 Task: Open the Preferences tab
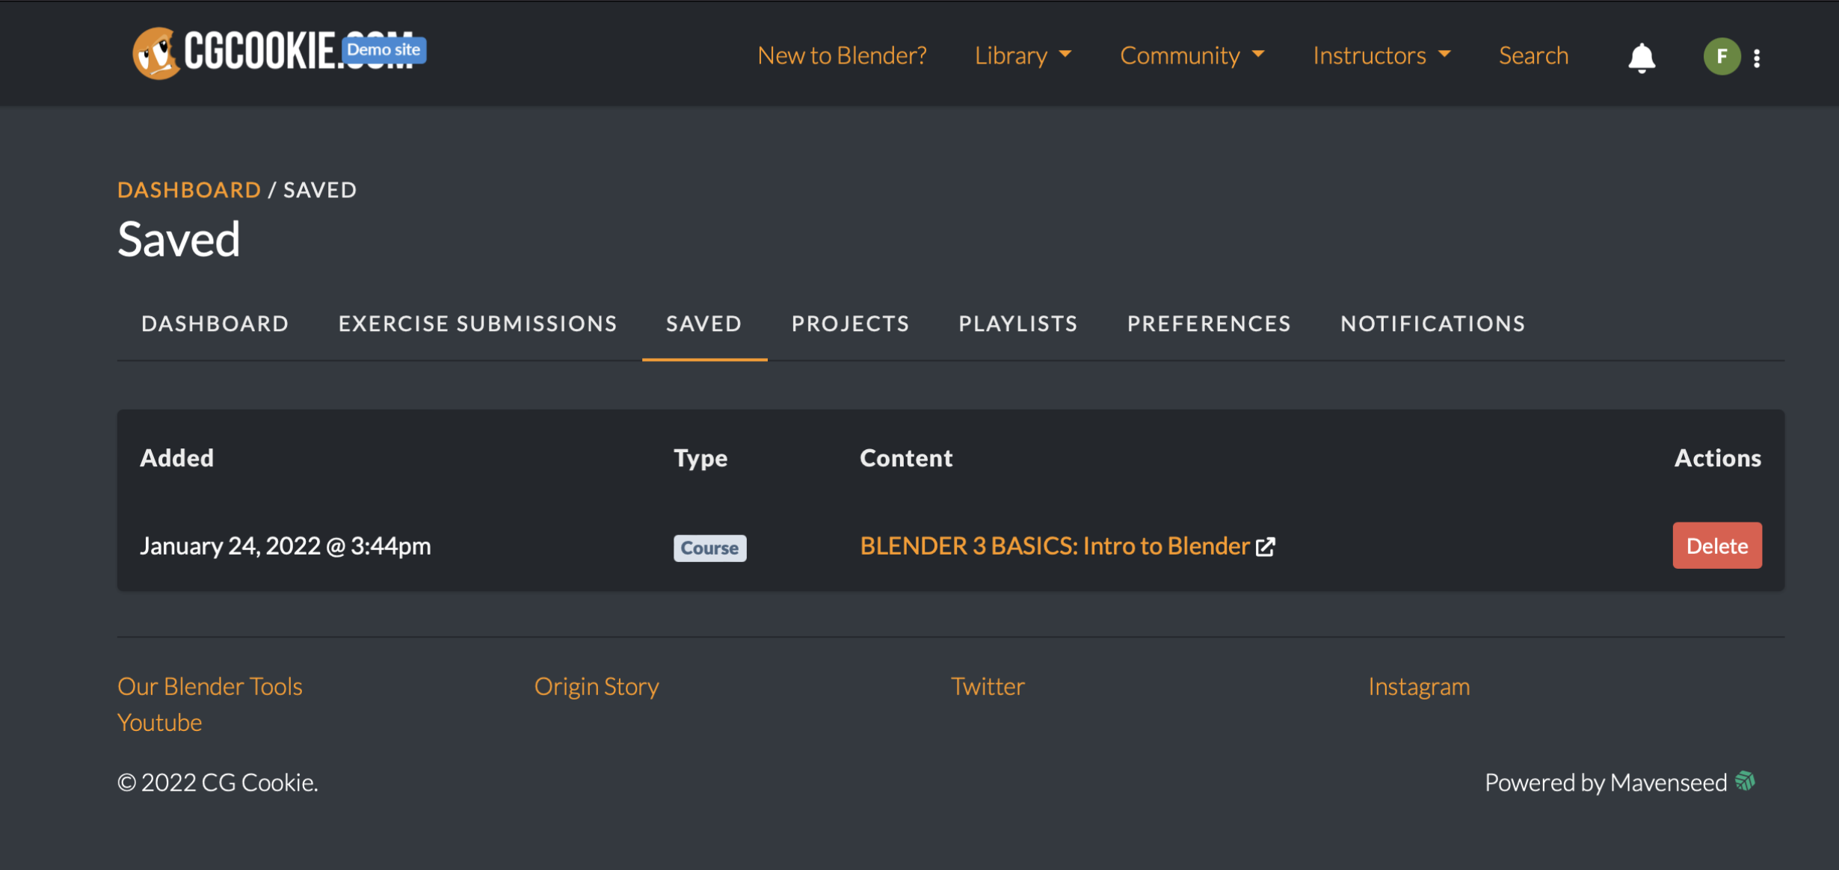click(x=1209, y=324)
